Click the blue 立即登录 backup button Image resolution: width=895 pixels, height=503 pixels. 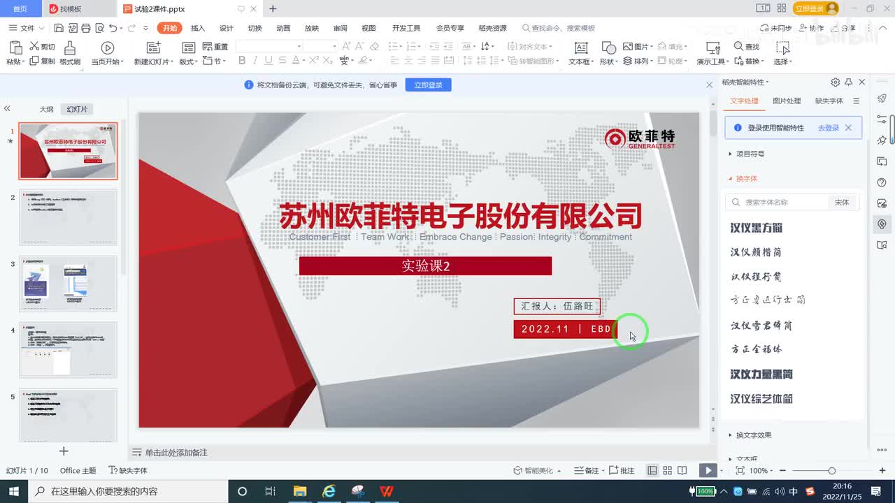pos(428,85)
